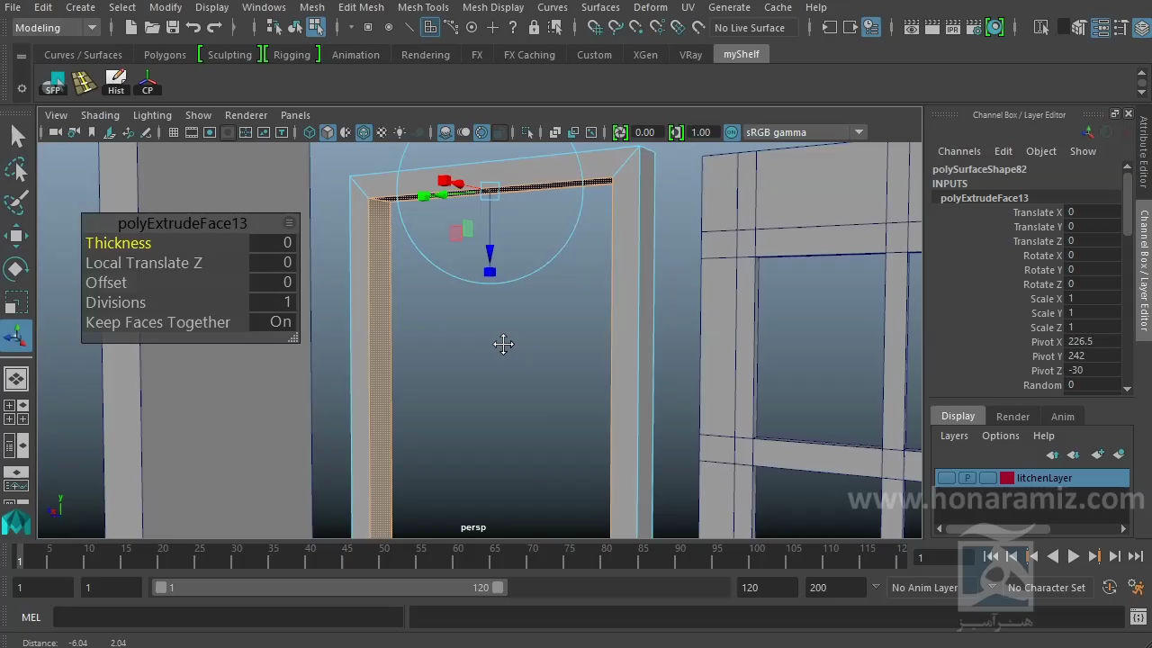Click the Hist shelf icon
The height and width of the screenshot is (648, 1152).
(x=116, y=83)
